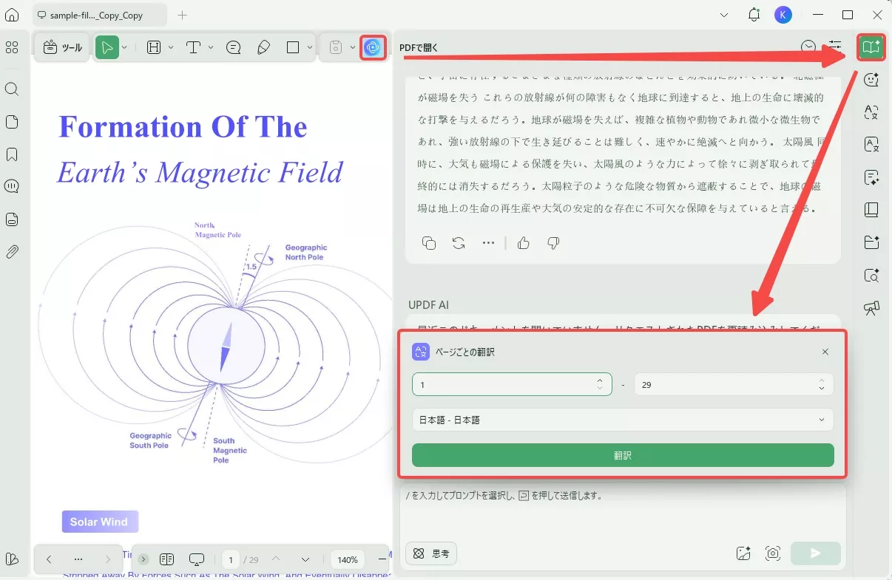Click the page number input field

pos(230,559)
